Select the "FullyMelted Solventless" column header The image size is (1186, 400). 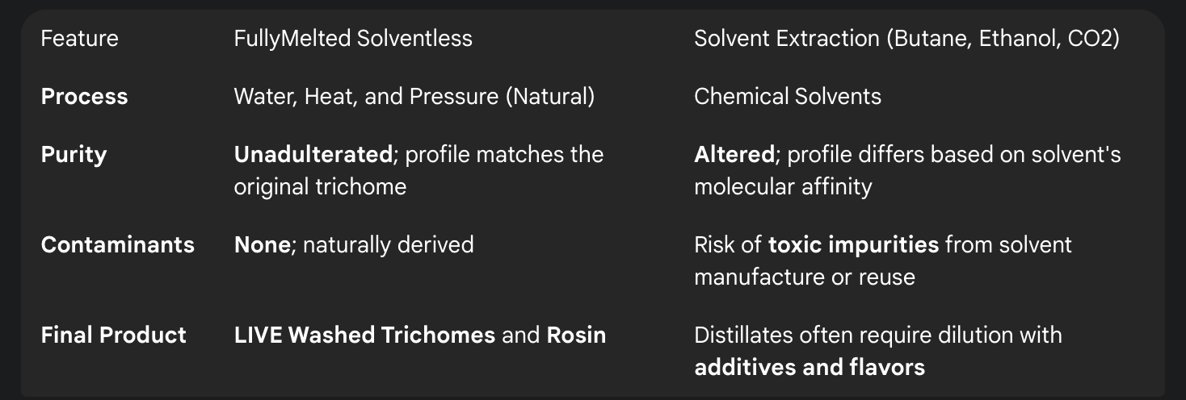click(x=353, y=39)
